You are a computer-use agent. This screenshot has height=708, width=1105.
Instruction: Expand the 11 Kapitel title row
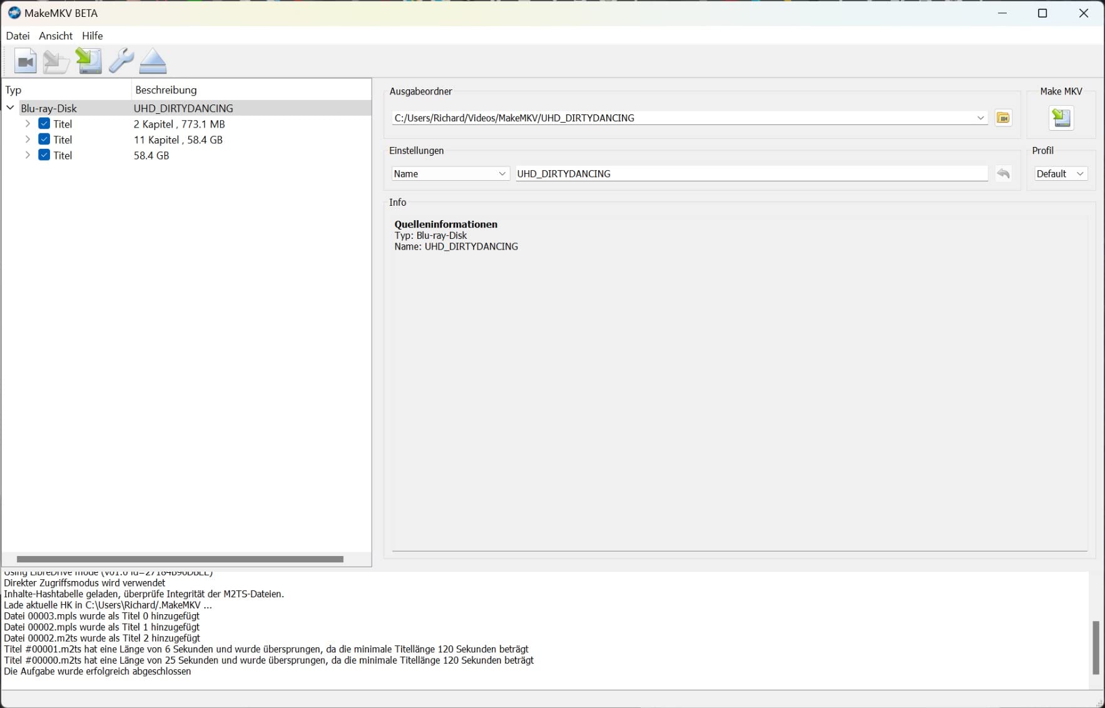pyautogui.click(x=28, y=139)
